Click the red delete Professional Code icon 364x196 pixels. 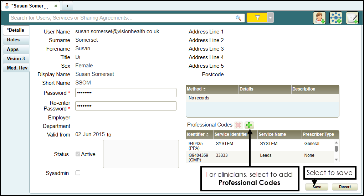(x=238, y=125)
